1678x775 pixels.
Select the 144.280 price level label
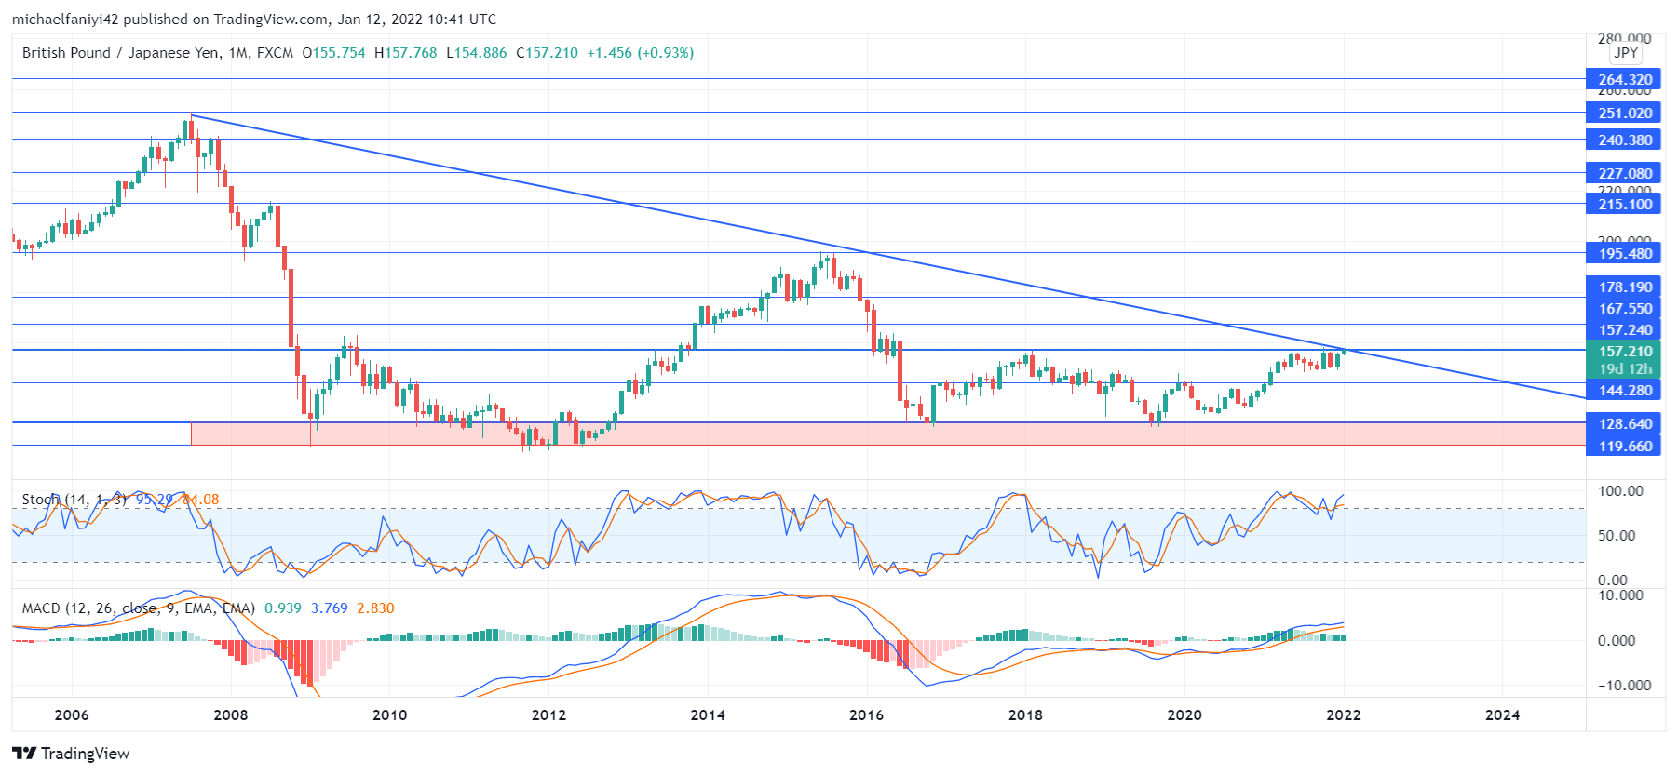coord(1623,391)
